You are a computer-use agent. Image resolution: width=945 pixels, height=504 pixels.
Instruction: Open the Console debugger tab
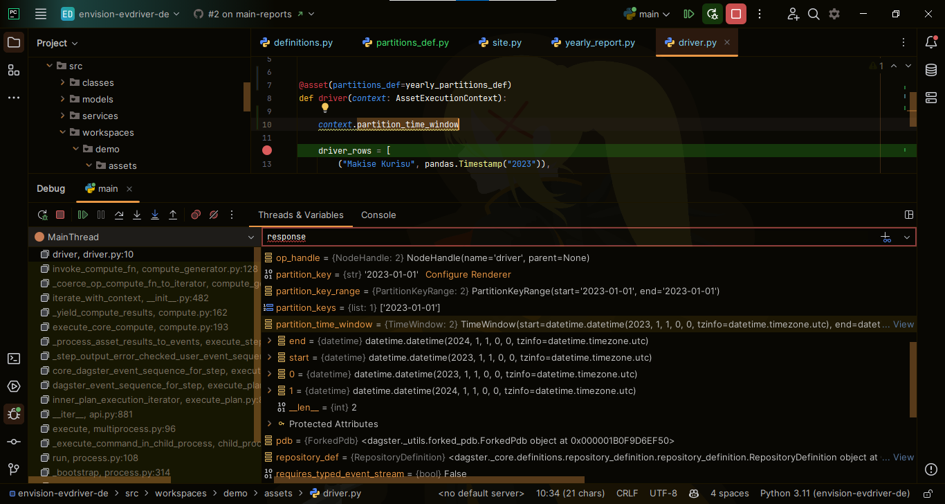378,215
